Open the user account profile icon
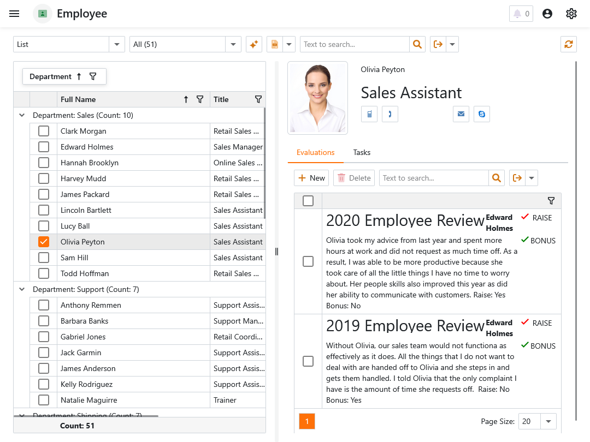590x442 pixels. click(547, 14)
